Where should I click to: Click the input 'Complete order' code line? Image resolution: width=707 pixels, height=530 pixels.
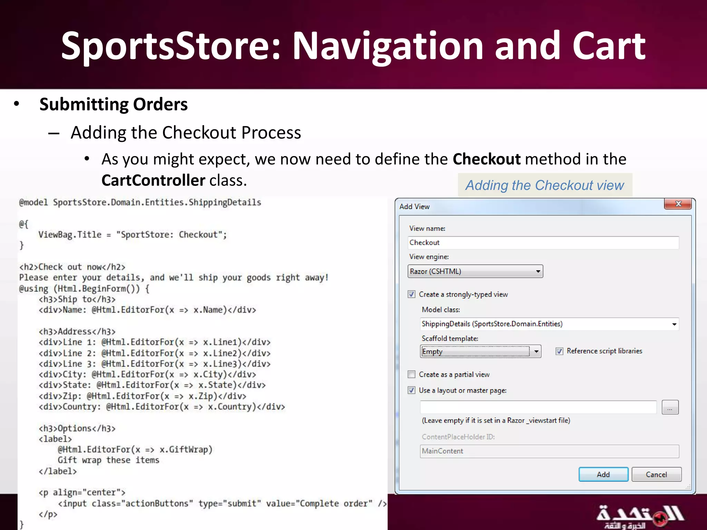(x=222, y=504)
